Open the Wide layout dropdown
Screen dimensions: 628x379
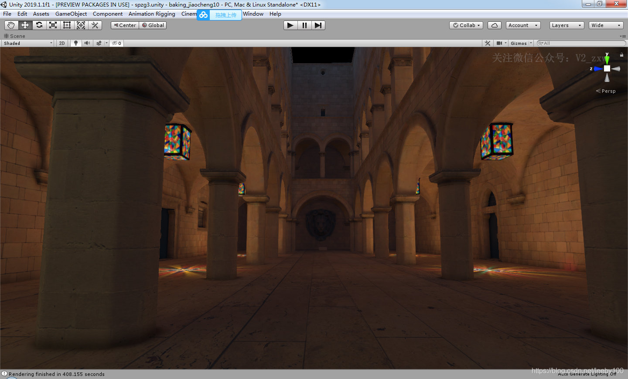click(606, 25)
